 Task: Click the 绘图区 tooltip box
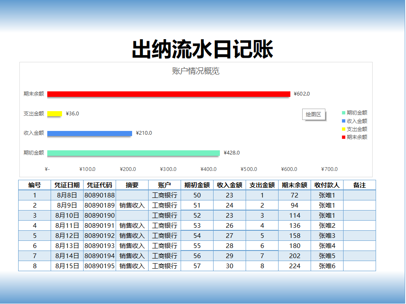[314, 115]
